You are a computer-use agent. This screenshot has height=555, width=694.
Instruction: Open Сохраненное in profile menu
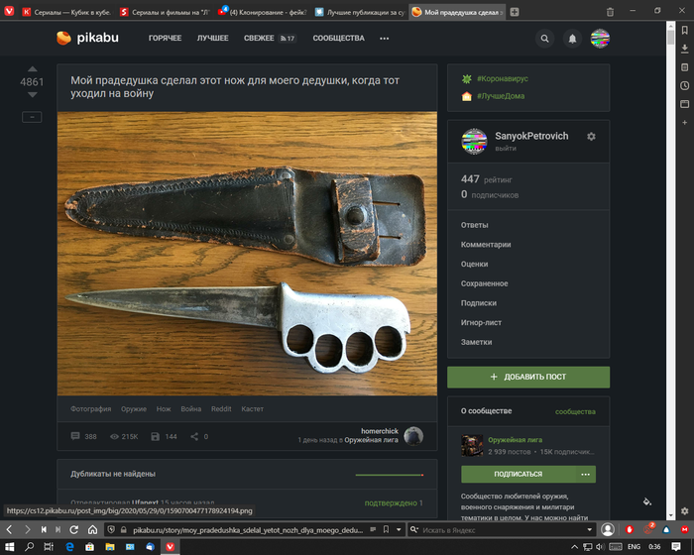484,283
